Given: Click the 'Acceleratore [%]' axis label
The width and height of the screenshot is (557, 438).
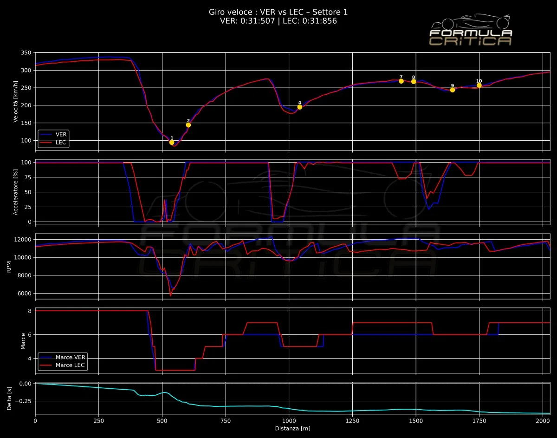Looking at the screenshot, I should [x=15, y=192].
